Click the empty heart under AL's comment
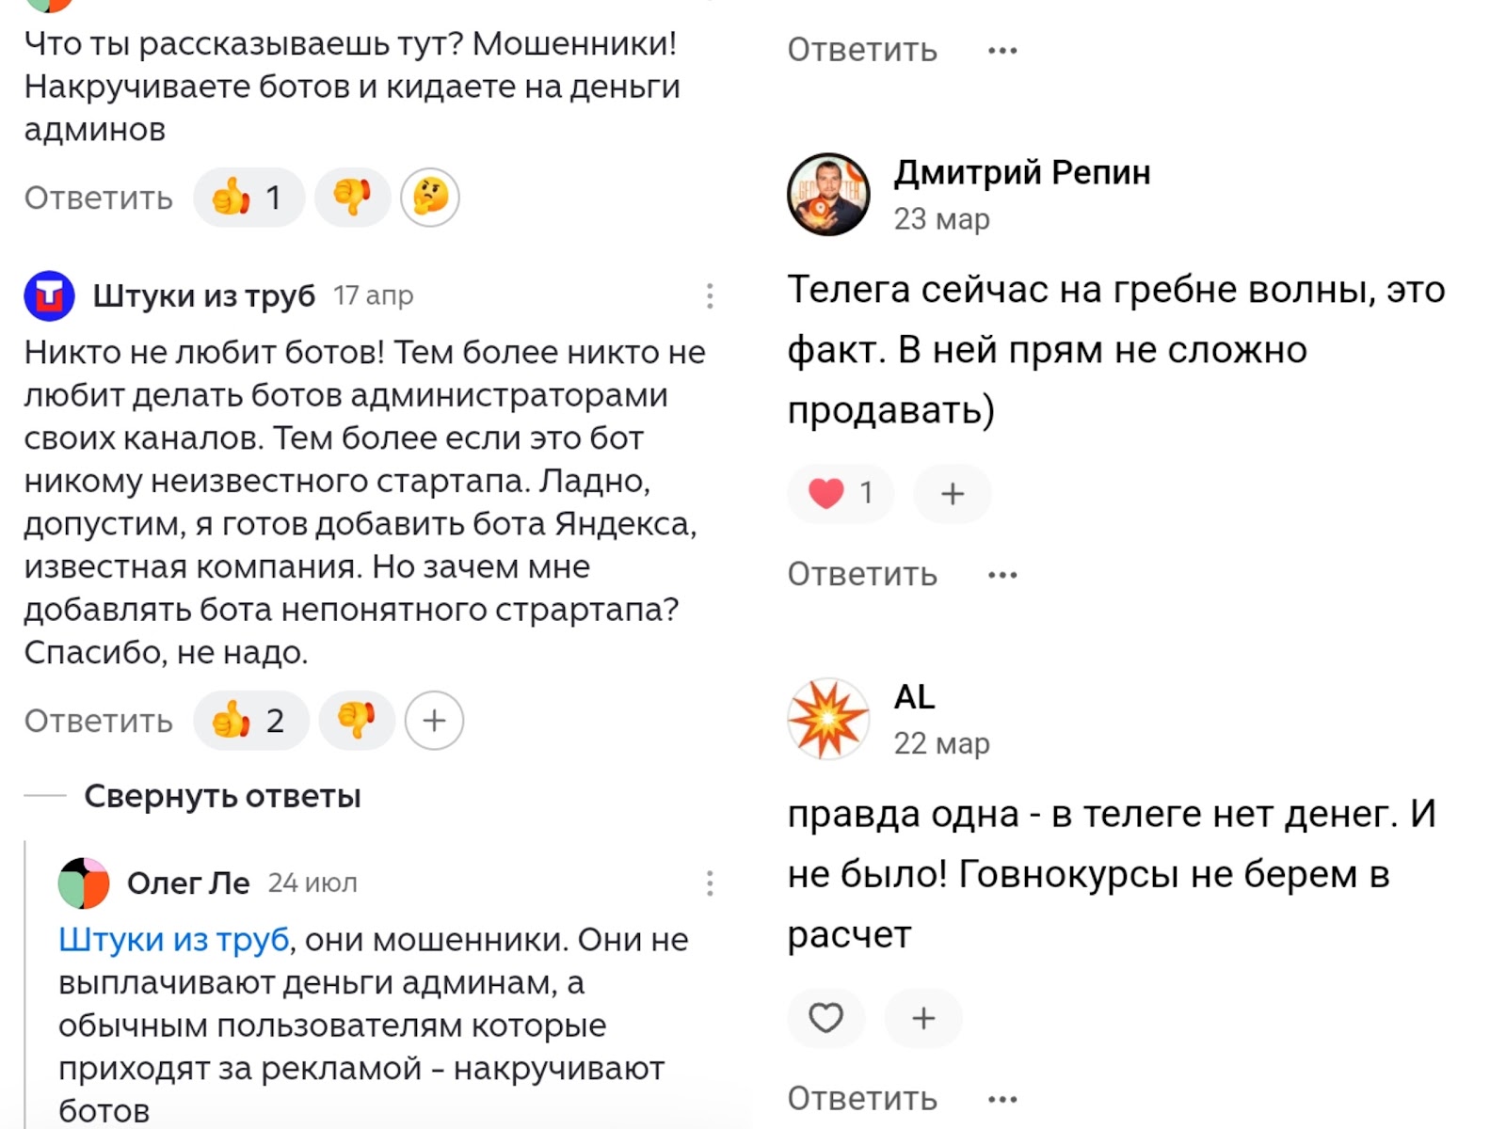The image size is (1506, 1129). click(x=826, y=1018)
